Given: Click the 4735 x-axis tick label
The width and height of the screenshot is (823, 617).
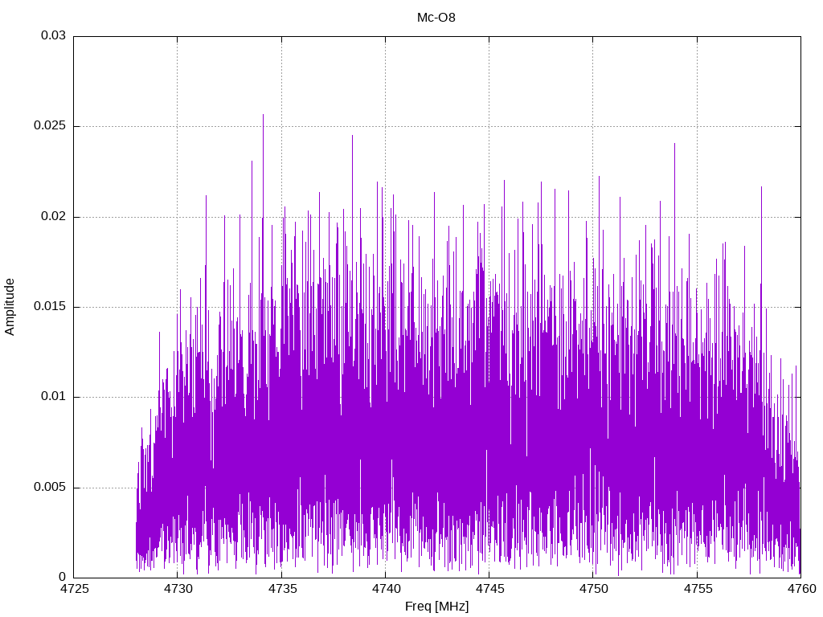Looking at the screenshot, I should pos(282,589).
